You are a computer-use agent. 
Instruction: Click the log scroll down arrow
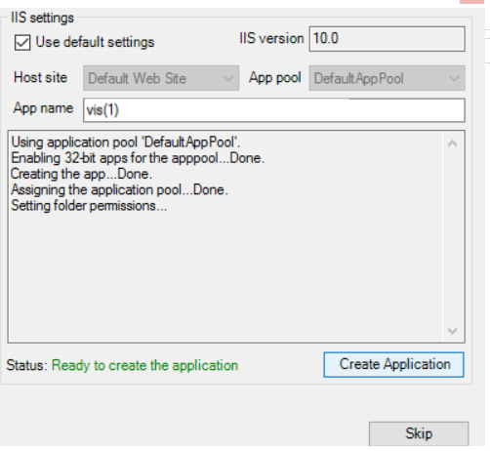point(453,331)
